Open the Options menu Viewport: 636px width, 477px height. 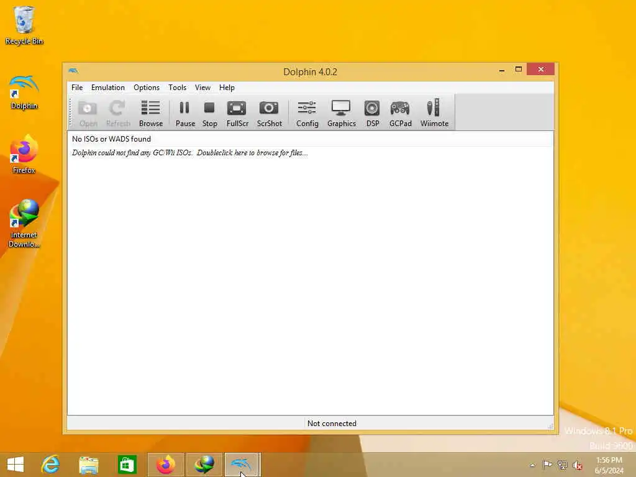147,88
